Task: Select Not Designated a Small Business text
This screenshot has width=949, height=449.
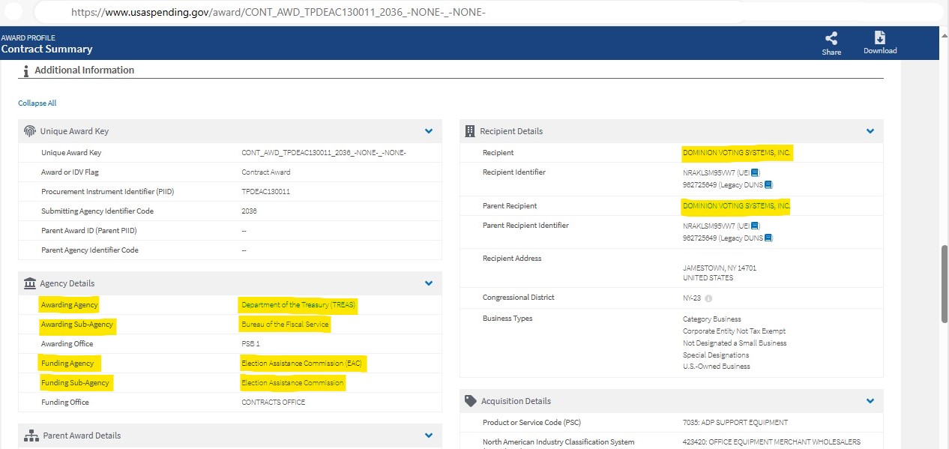Action: click(735, 343)
